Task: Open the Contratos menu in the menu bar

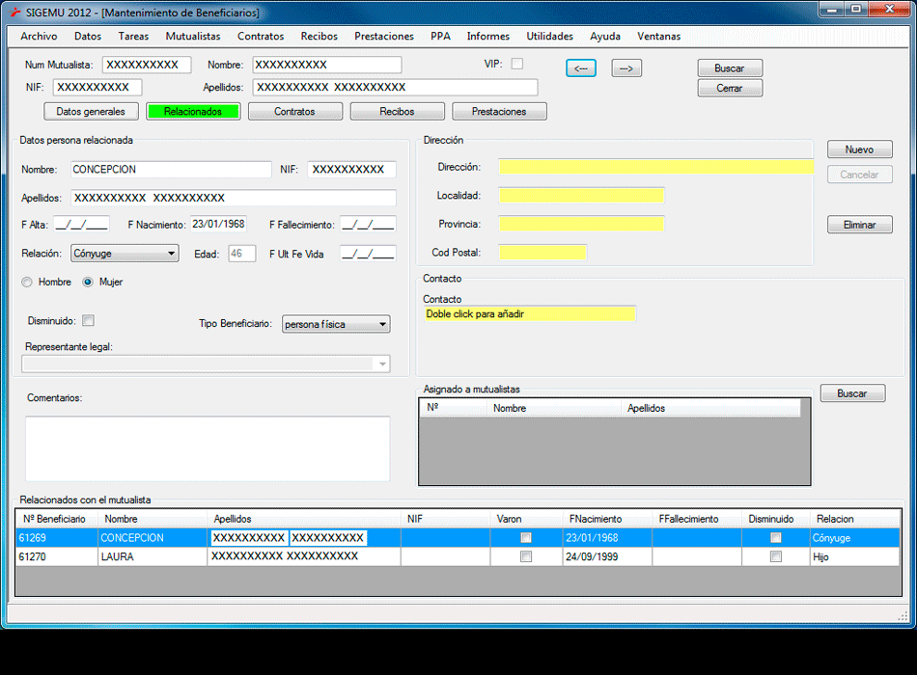Action: 261,37
